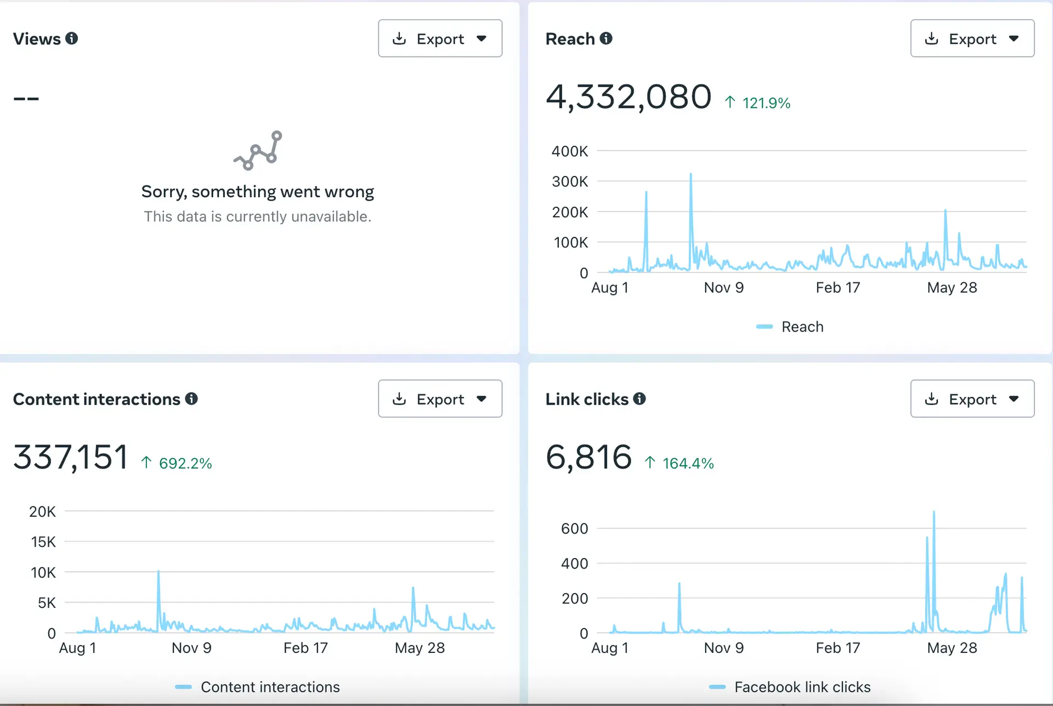Click the green up arrow beside 121.9%
The image size is (1053, 706).
pos(730,102)
